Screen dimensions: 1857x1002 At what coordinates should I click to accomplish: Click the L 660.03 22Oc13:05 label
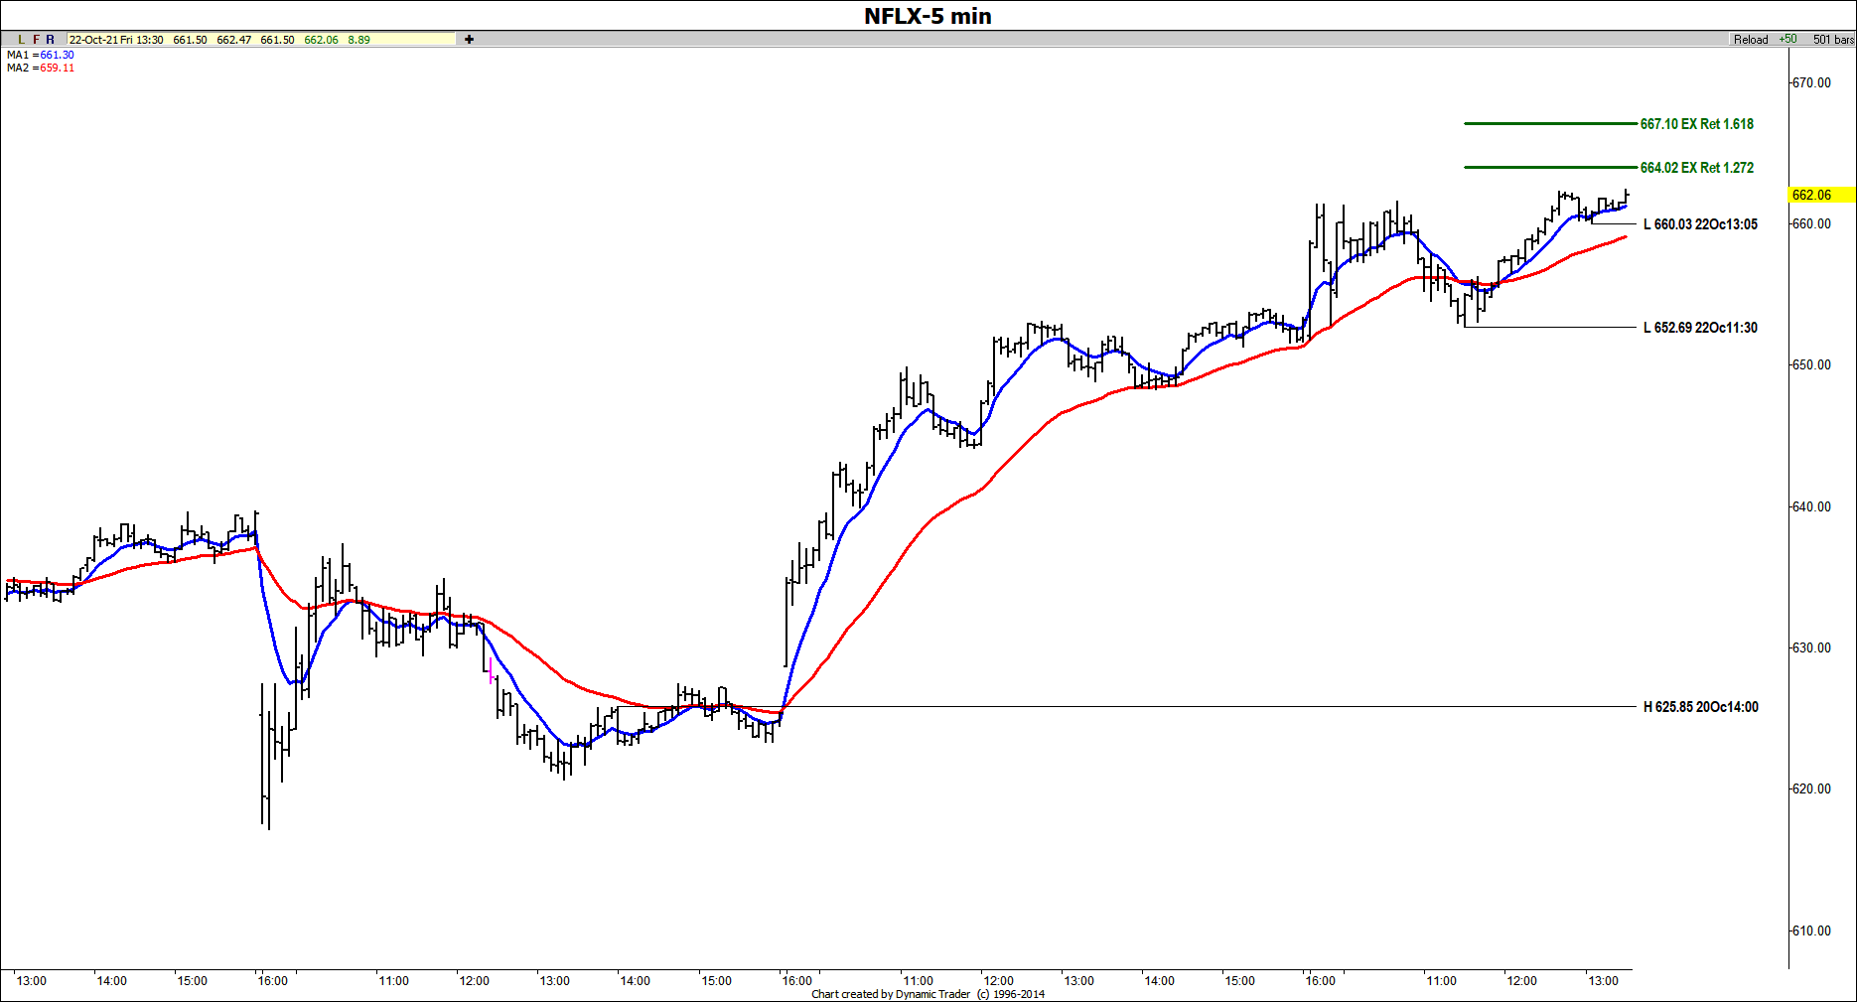coord(1701,224)
